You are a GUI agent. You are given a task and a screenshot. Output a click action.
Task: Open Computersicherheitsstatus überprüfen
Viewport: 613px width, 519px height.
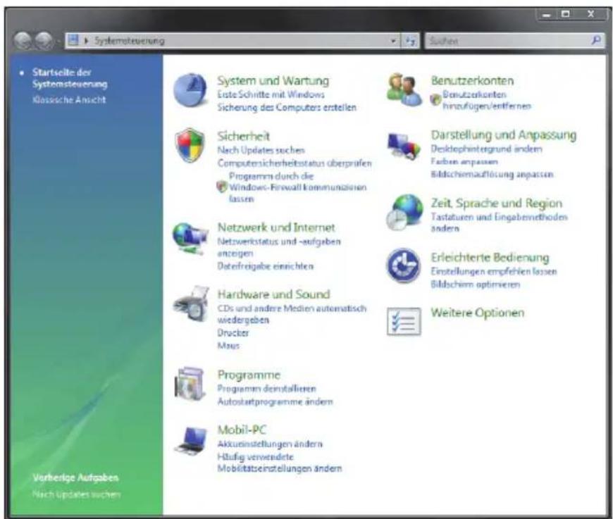coord(295,163)
